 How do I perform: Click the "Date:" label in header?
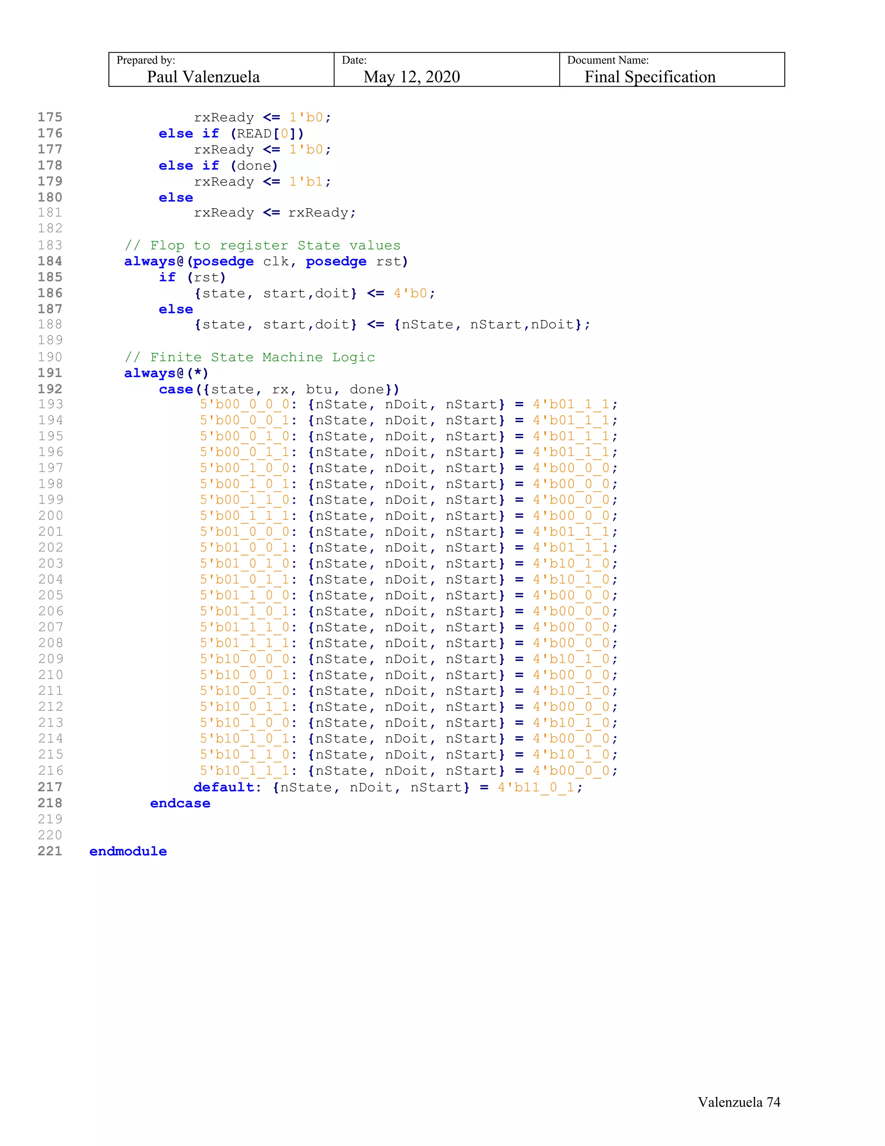click(x=354, y=60)
